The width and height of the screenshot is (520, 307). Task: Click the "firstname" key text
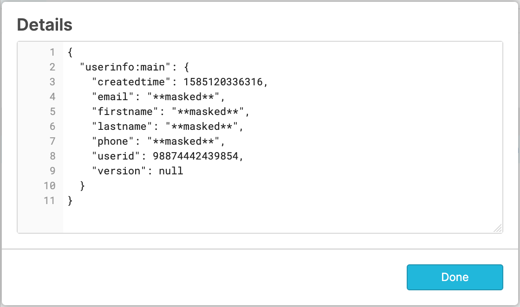[x=125, y=112]
